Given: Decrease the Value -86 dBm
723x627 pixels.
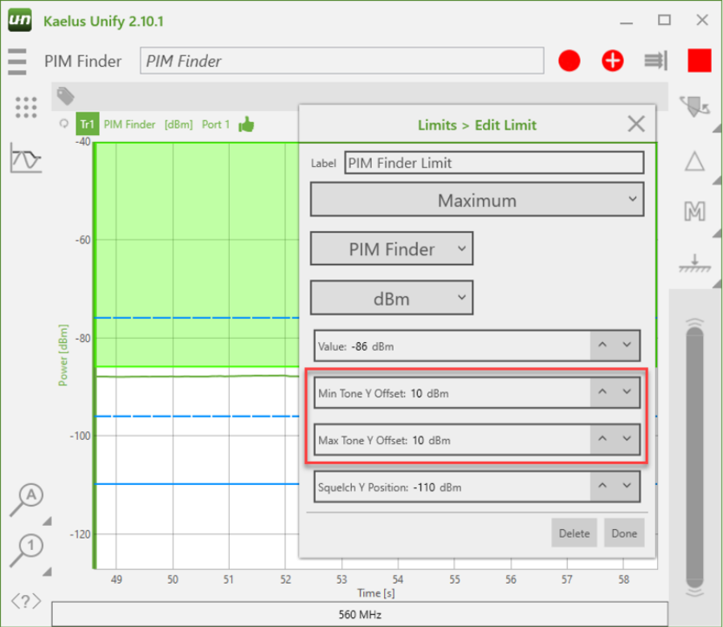Looking at the screenshot, I should click(x=627, y=345).
